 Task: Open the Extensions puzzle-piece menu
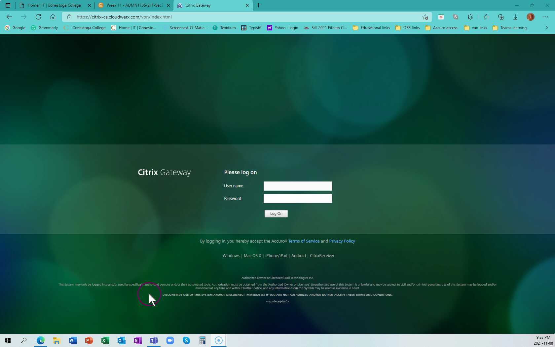pos(470,17)
